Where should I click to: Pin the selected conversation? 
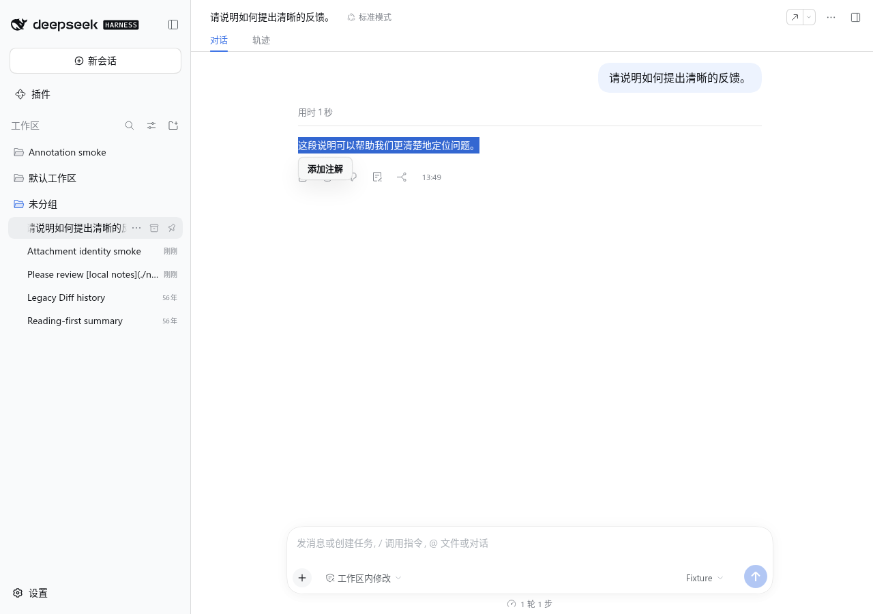click(x=172, y=228)
